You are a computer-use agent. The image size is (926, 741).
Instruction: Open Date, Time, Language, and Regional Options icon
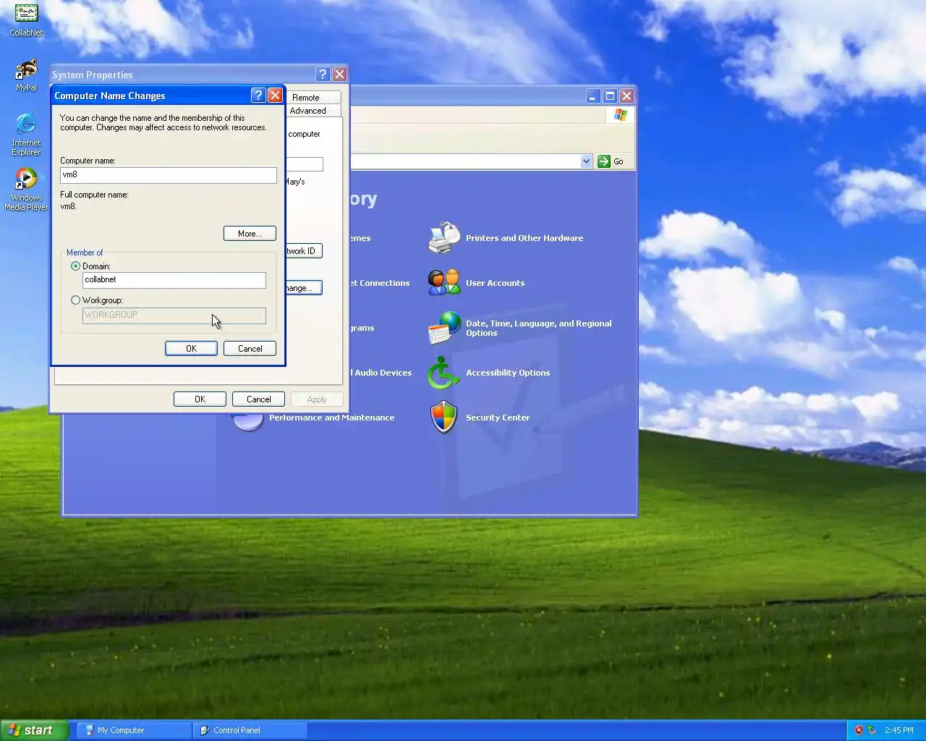point(444,328)
